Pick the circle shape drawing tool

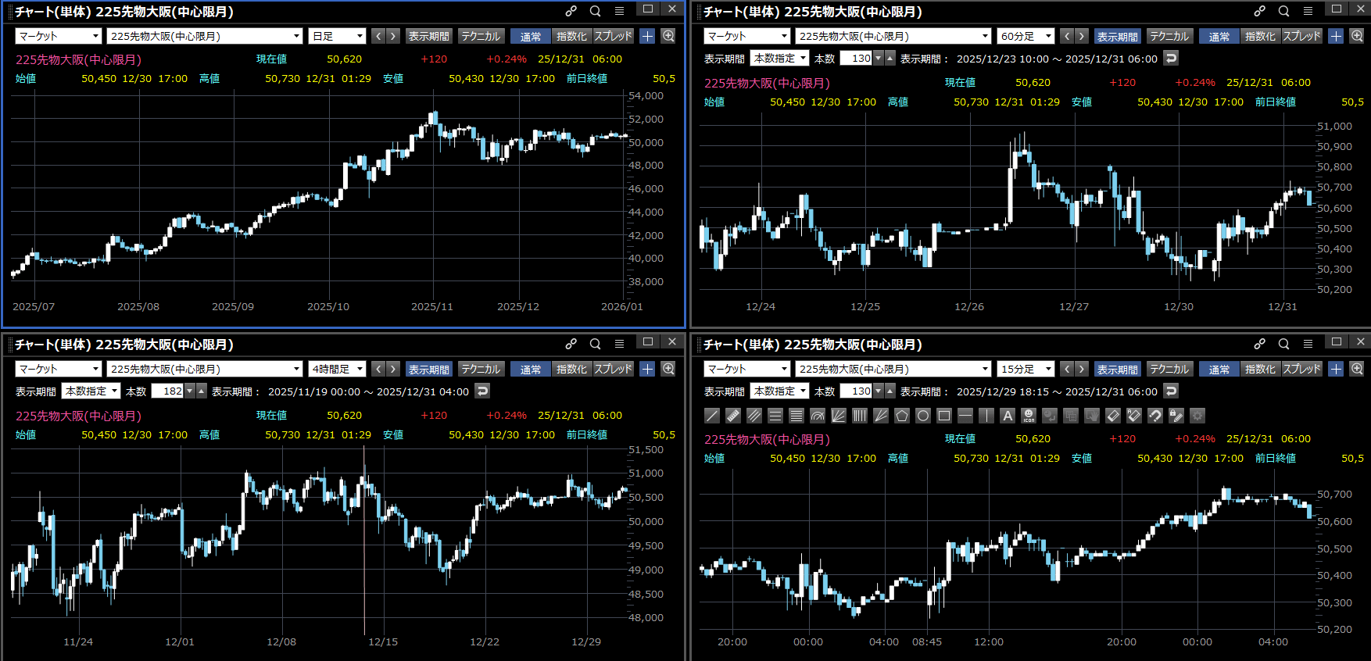pyautogui.click(x=923, y=416)
